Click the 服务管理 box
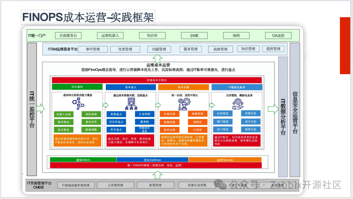The width and height of the screenshot is (353, 199). click(191, 49)
